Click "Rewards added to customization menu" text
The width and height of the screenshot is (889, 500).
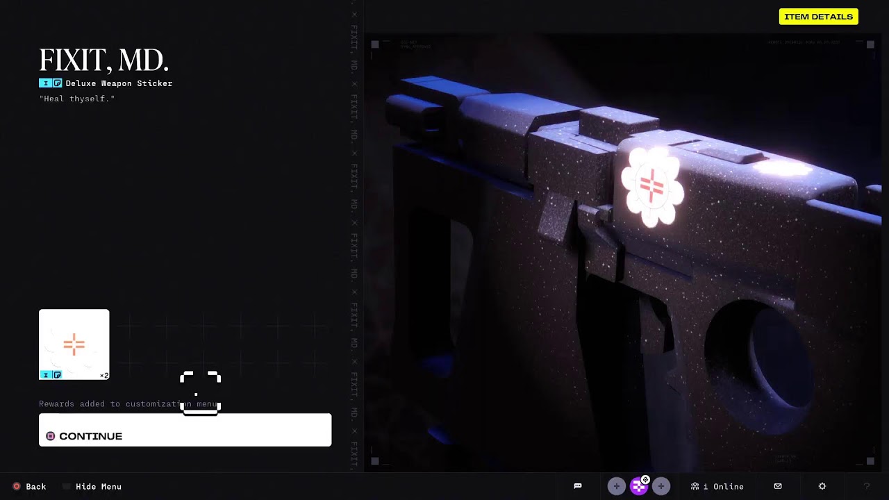128,404
